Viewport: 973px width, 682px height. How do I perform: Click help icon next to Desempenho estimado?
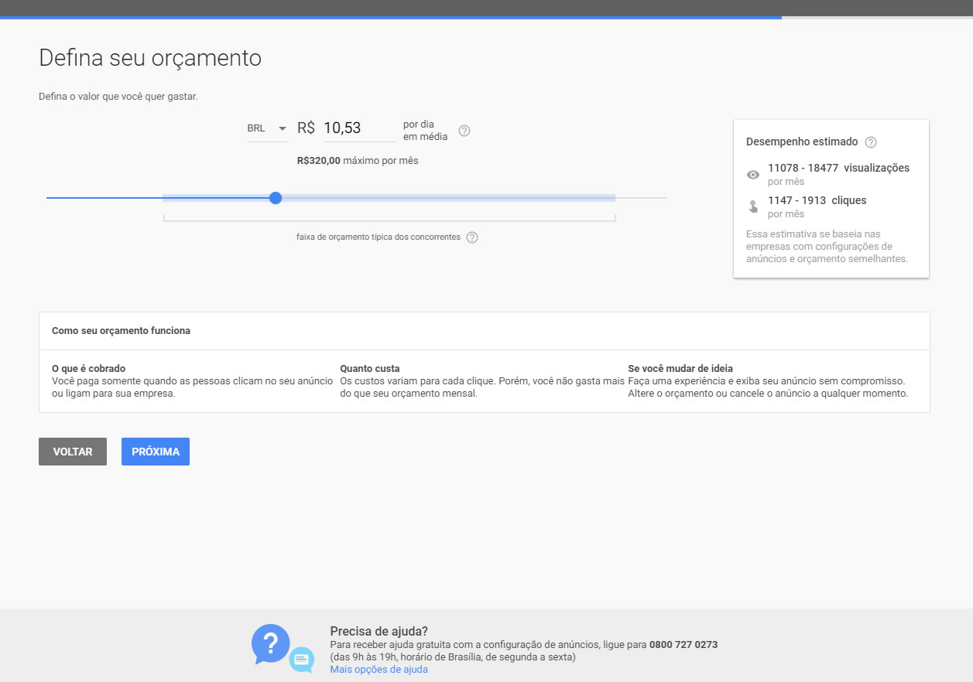coord(871,142)
